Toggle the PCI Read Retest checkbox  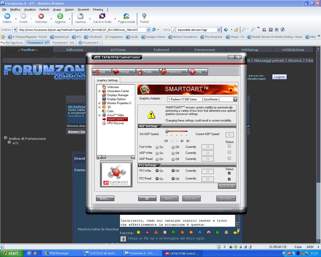(x=229, y=179)
